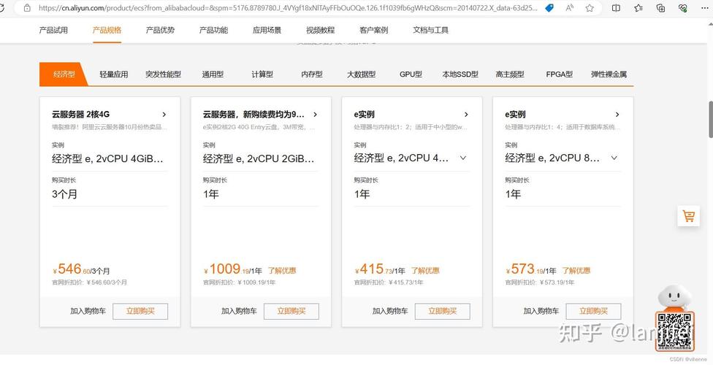713x365 pixels.
Task: Open arrow on 云服务器 2核4G card
Action: pos(164,115)
